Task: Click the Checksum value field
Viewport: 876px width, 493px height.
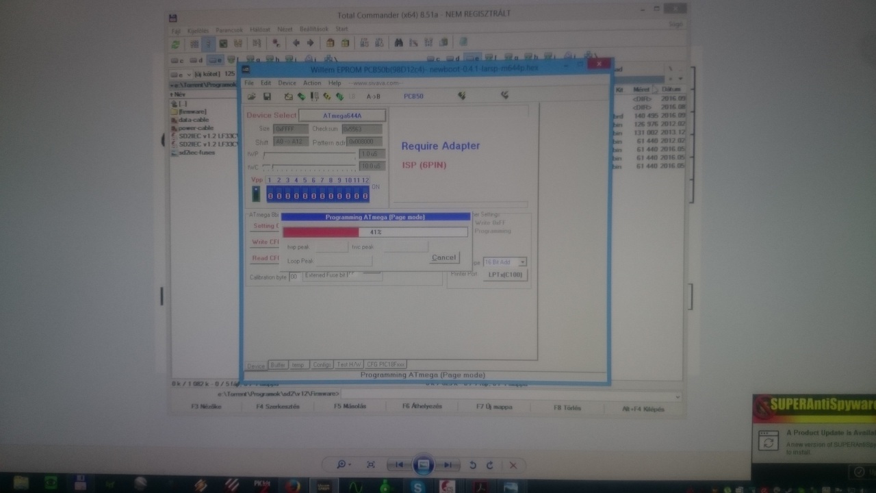Action: pyautogui.click(x=361, y=129)
